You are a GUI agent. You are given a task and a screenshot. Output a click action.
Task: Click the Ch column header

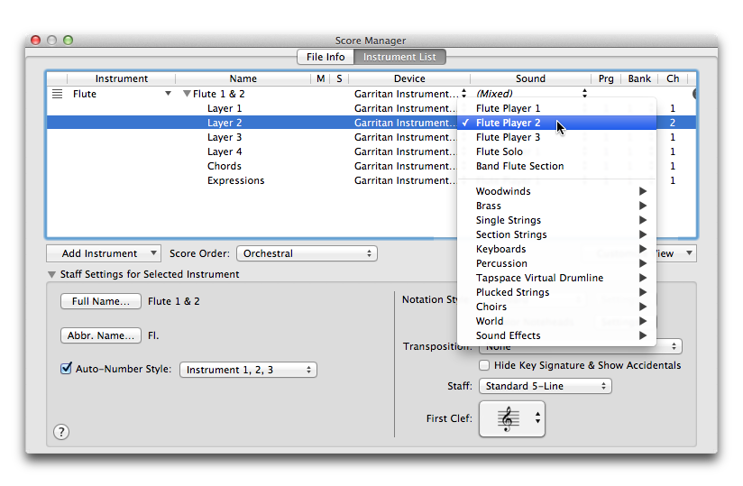click(x=673, y=78)
